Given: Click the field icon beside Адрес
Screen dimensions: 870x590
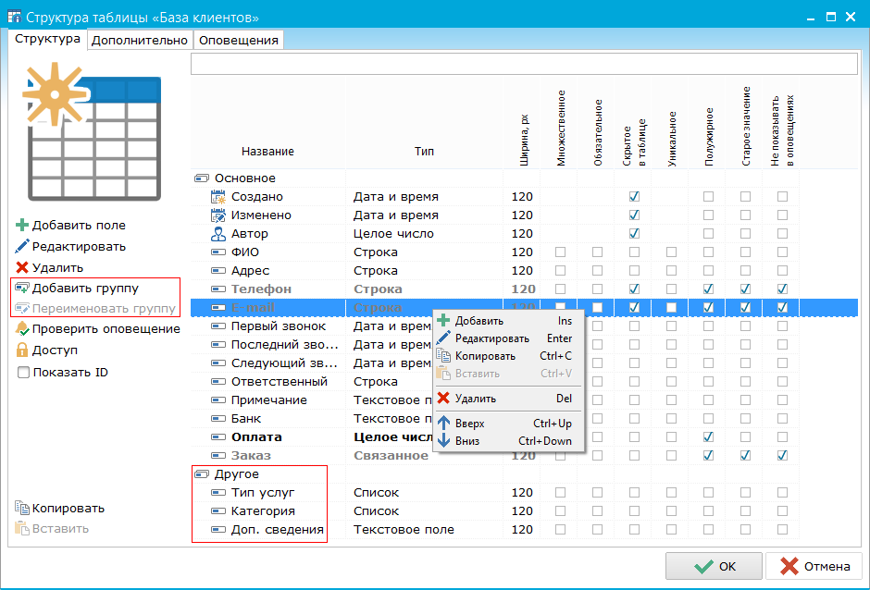Looking at the screenshot, I should pyautogui.click(x=218, y=271).
